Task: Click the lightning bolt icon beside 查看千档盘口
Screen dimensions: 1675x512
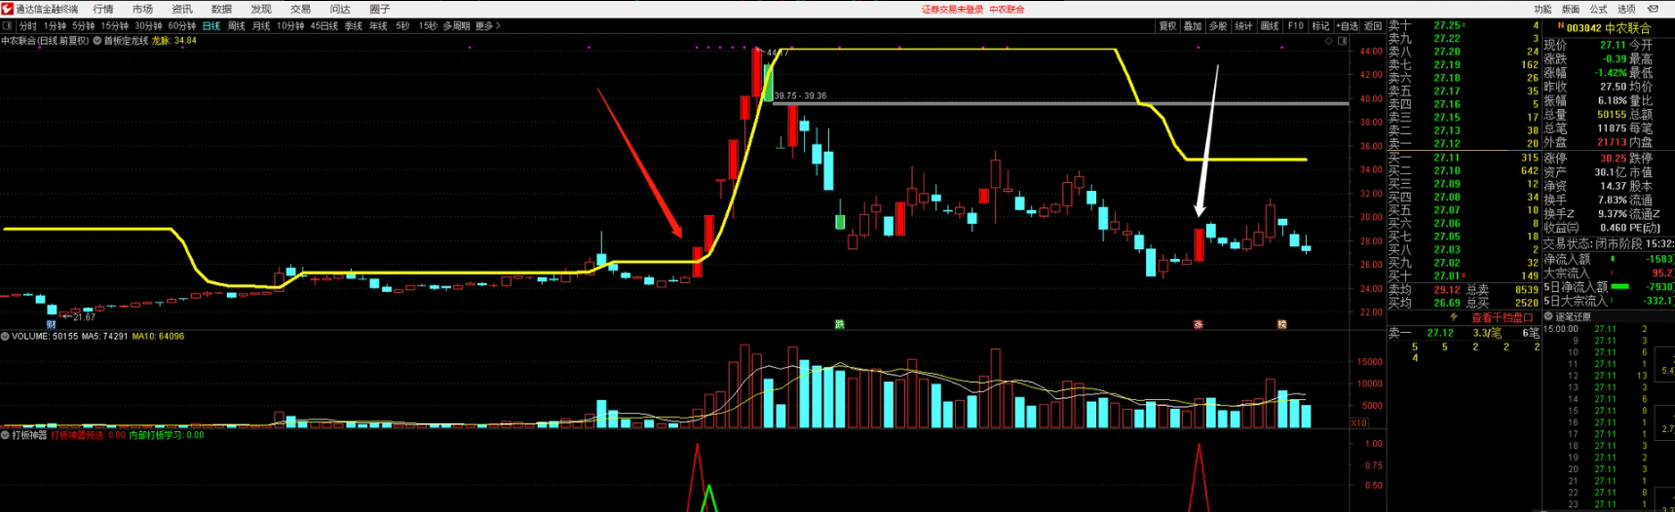Action: coord(1455,317)
